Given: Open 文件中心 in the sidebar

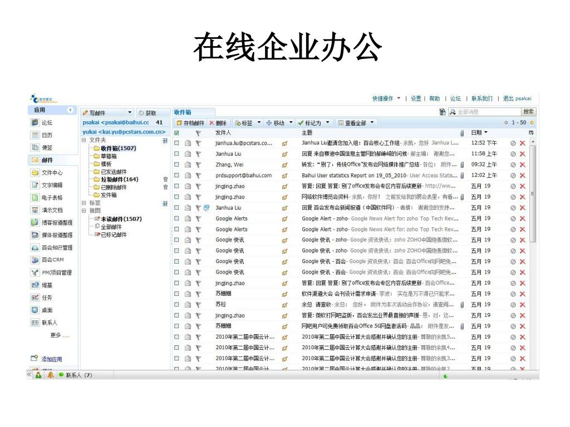Looking at the screenshot, I should (47, 172).
